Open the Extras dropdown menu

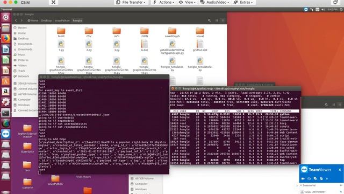243,2
